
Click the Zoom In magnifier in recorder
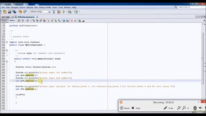pyautogui.click(x=179, y=108)
